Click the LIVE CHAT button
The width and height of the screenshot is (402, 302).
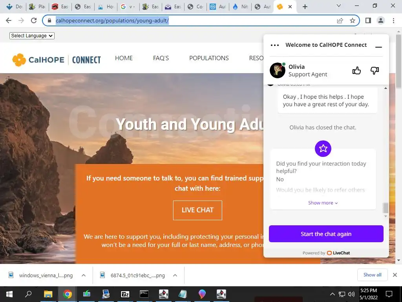pyautogui.click(x=197, y=210)
